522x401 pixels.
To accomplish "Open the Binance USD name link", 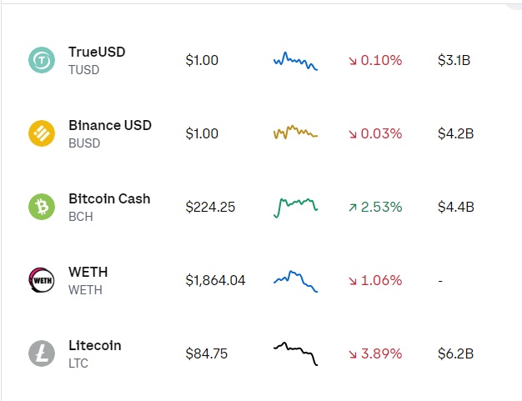I will 110,125.
